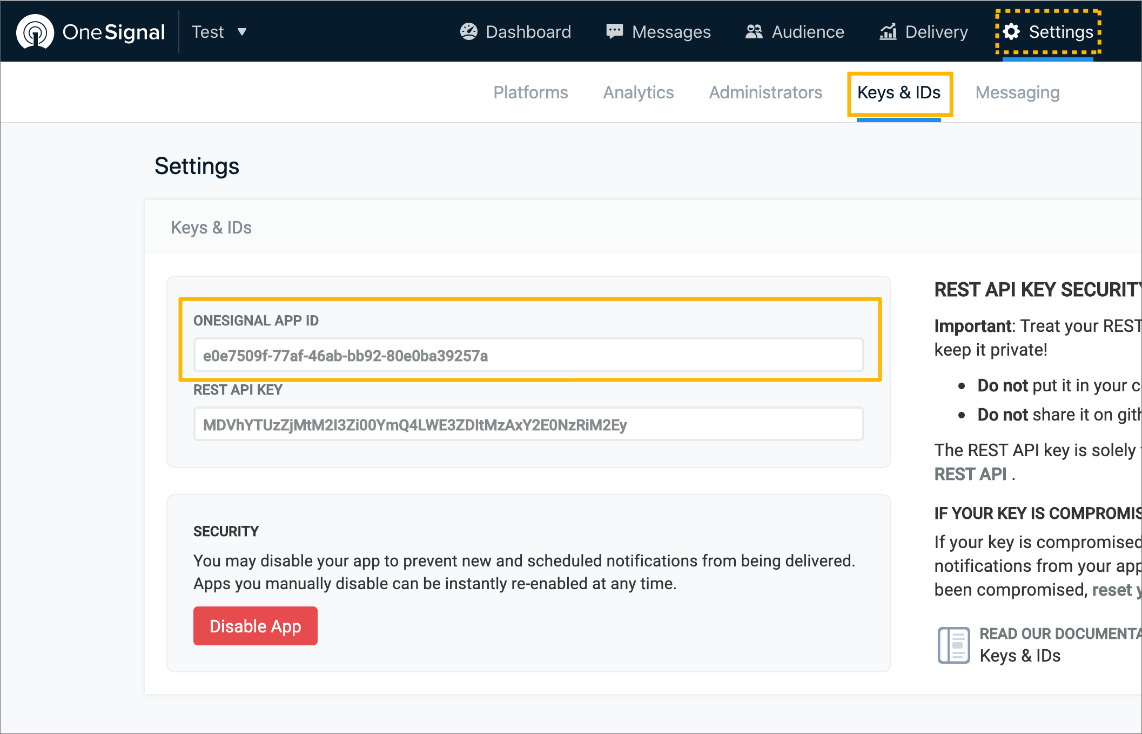Click the OneSignal App ID field
Screen dimensions: 1142x734
coord(528,355)
